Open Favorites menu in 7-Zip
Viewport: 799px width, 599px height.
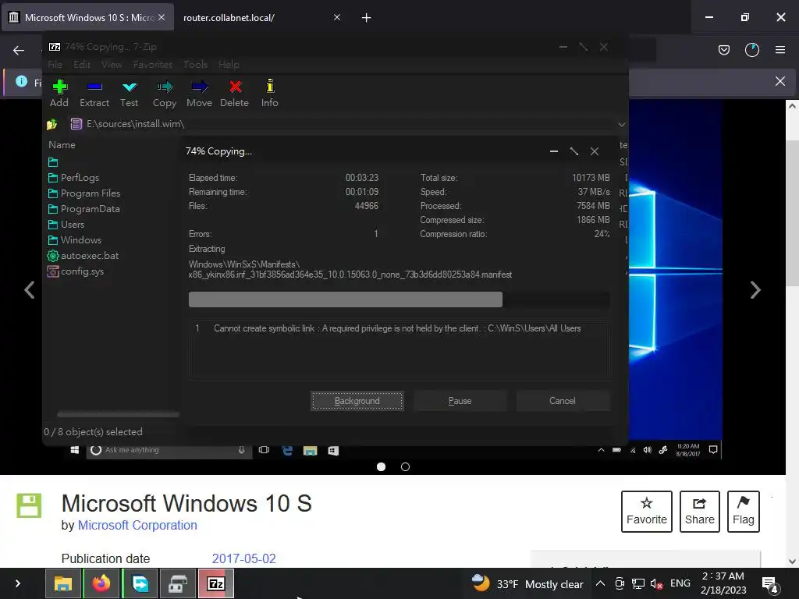pos(153,64)
